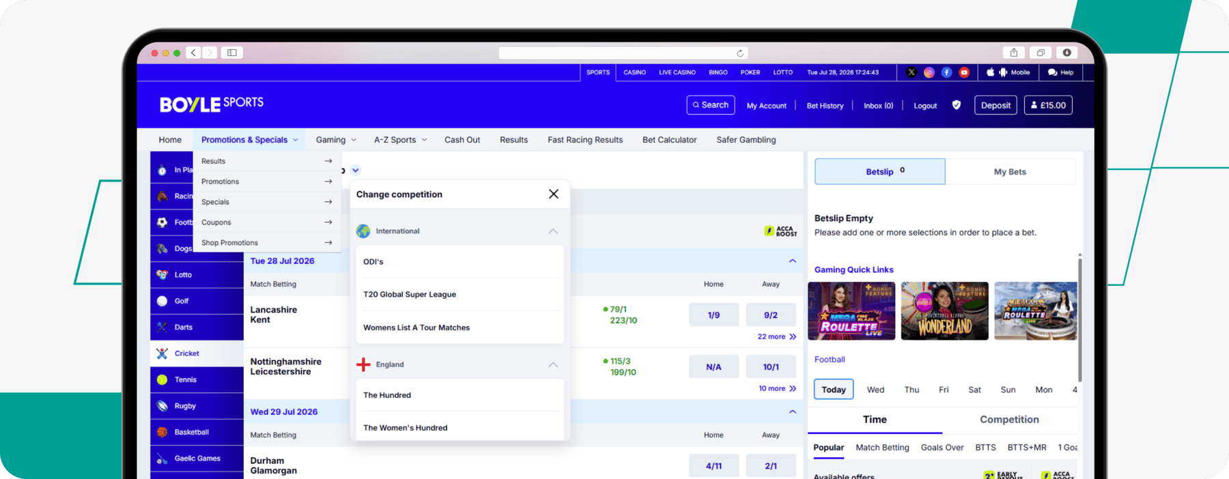
Task: Select Lotto in sports sidebar
Action: [197, 275]
